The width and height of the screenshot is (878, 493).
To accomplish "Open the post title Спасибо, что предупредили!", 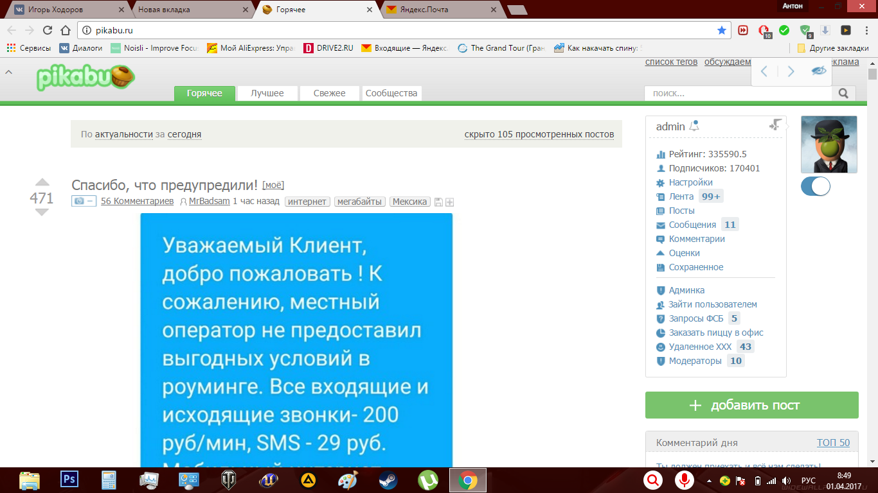I will coord(165,185).
